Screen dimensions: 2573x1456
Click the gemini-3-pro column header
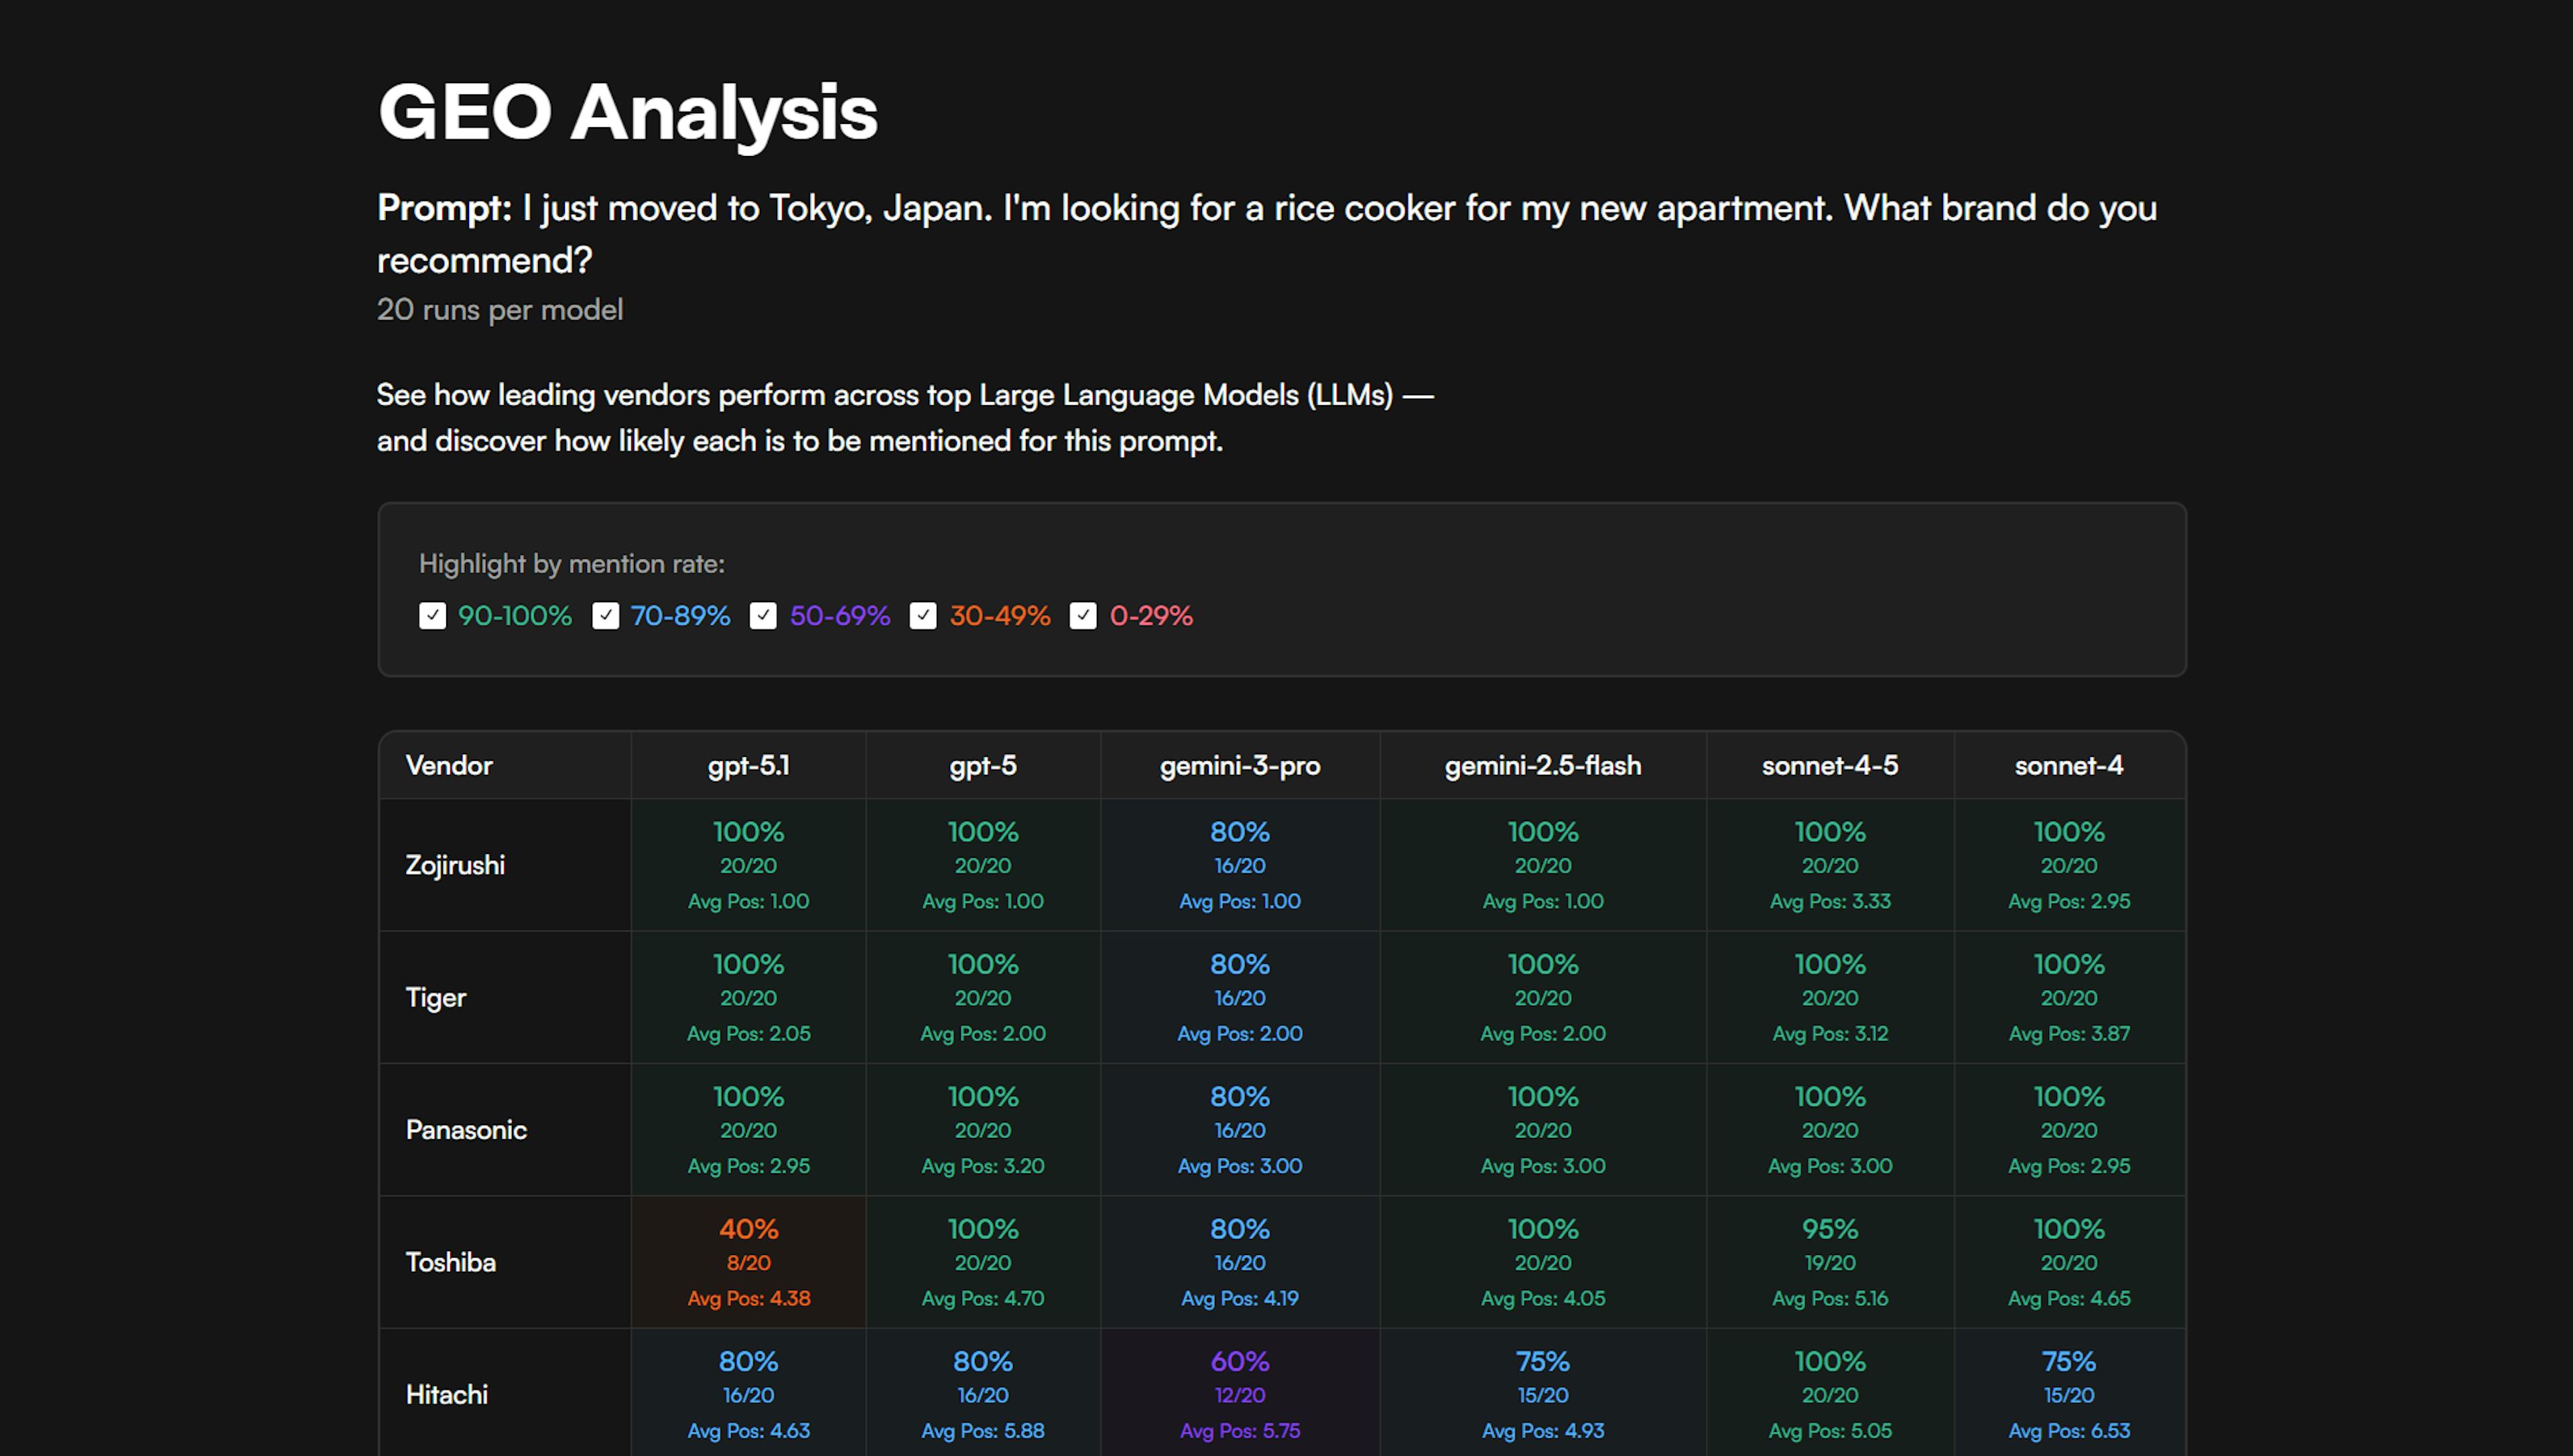(x=1240, y=765)
